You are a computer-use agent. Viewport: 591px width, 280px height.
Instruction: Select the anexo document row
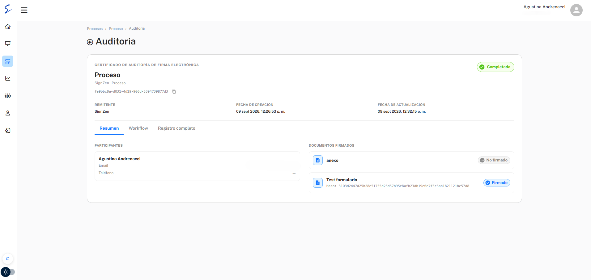click(x=411, y=160)
